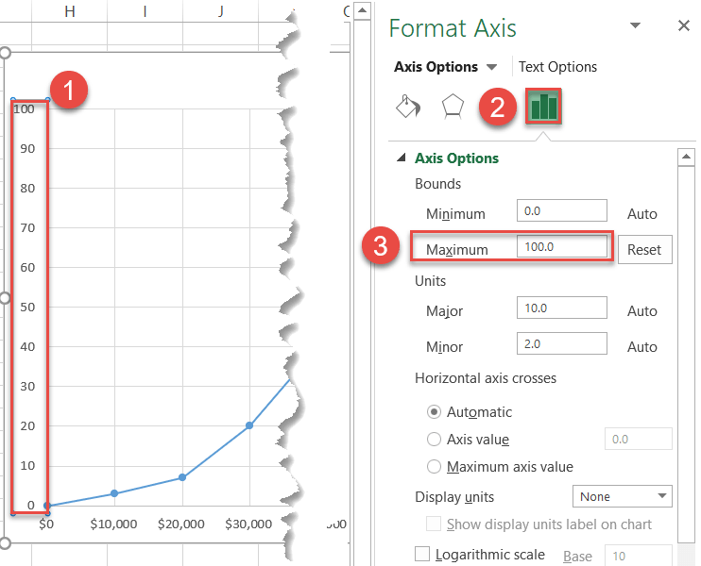This screenshot has height=566, width=701.
Task: Click the worksheet vertical scrollbar up arrow
Action: click(362, 11)
